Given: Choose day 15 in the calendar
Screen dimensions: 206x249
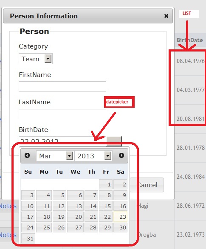Looking at the screenshot, I should point(106,206).
